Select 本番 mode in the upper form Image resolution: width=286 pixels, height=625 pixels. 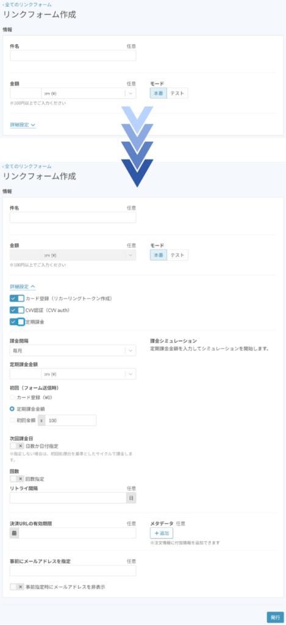[159, 93]
